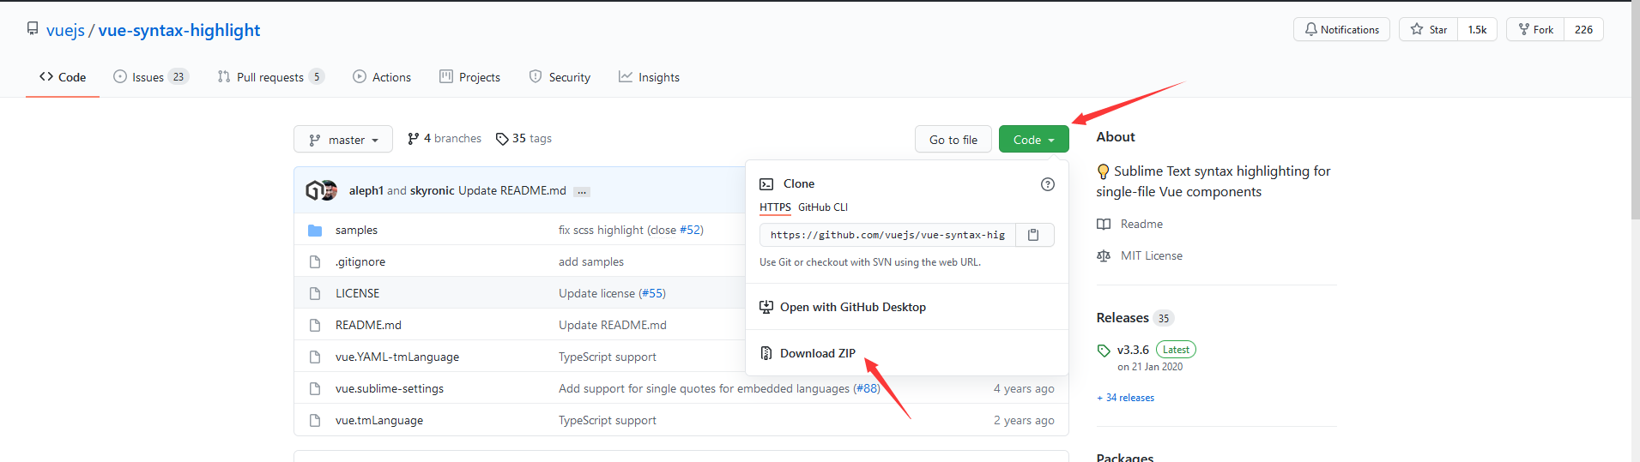Click the Go to file button
Screen dimensions: 1640x462
[953, 140]
